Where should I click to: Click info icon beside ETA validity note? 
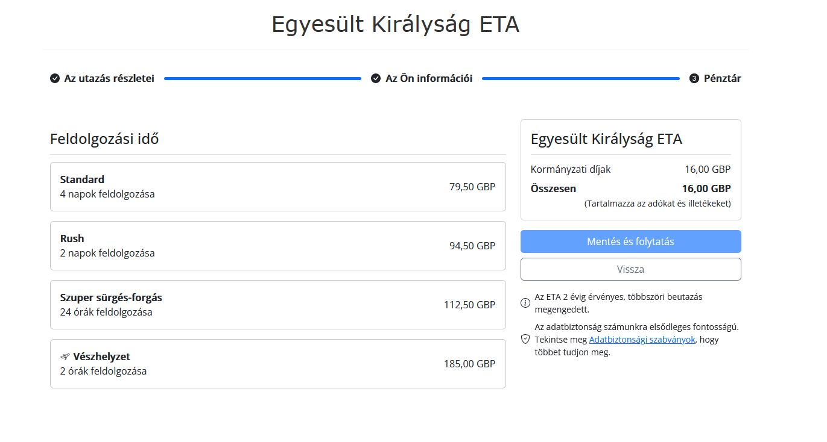[525, 303]
